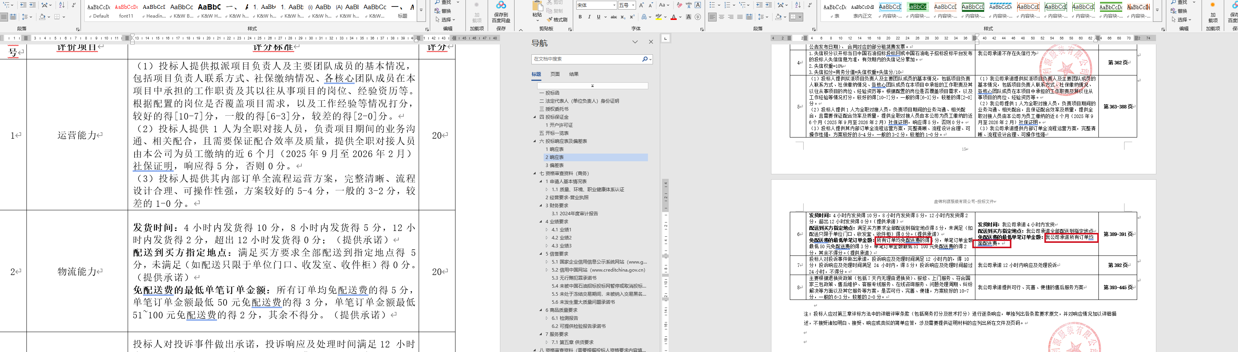Viewport: 1238px width, 352px height.
Task: Toggle italic formatting in right window
Action: coord(589,17)
